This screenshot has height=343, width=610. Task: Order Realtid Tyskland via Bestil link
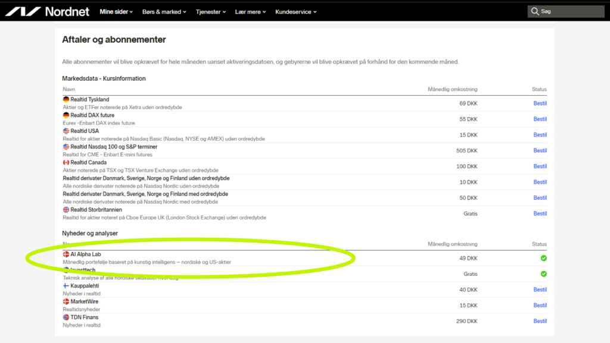540,103
